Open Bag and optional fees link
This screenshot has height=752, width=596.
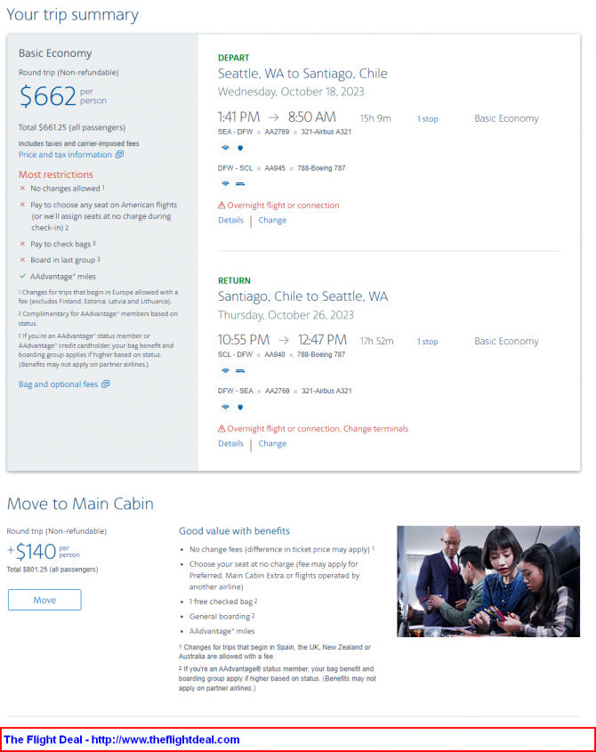point(58,384)
